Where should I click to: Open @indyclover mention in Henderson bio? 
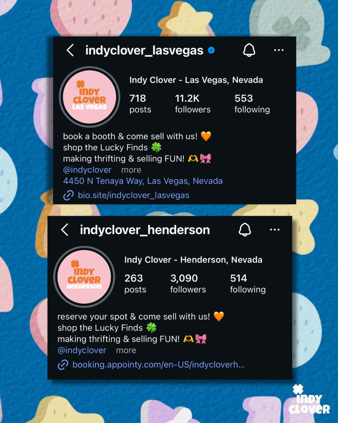point(82,350)
